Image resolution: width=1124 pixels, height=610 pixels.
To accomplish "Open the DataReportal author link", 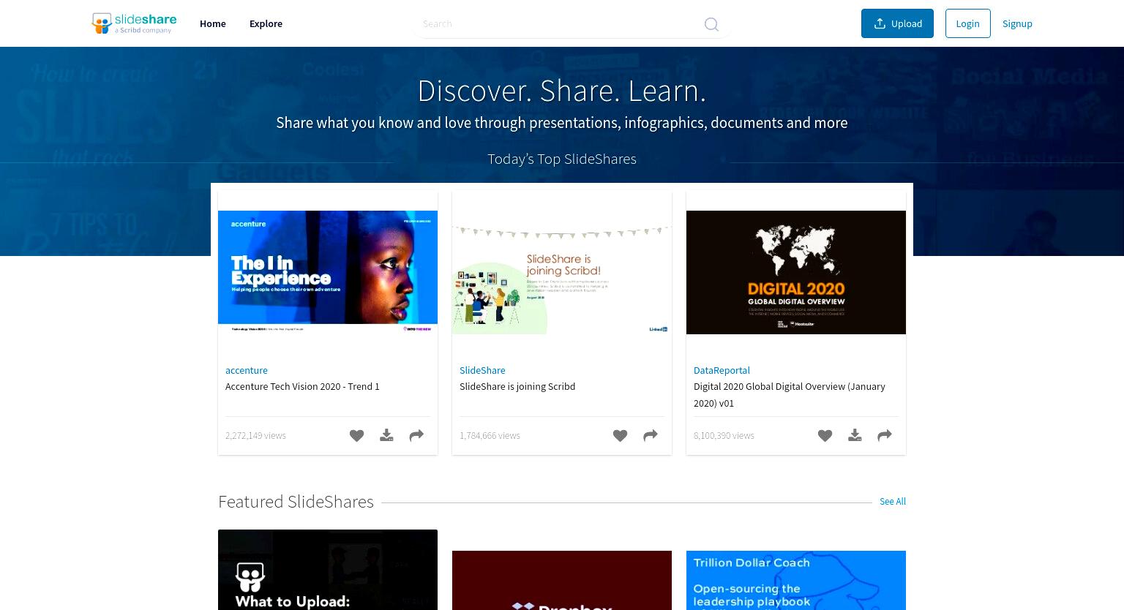I will (x=722, y=370).
